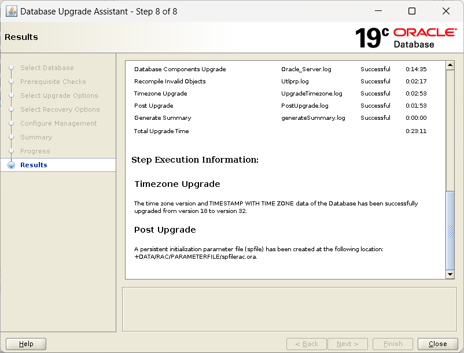Open Help for the upgrade assistant
This screenshot has height=353, width=464.
(26, 344)
